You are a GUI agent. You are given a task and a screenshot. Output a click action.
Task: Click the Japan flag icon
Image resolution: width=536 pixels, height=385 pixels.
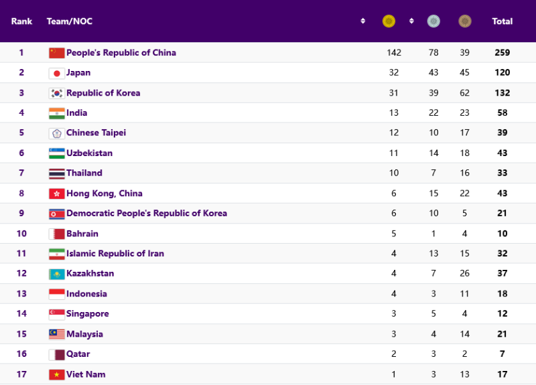[57, 73]
